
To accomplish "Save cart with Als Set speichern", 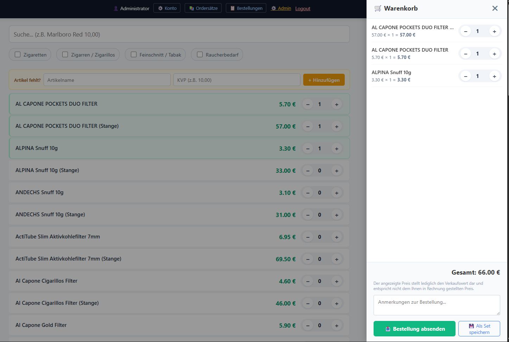I will pos(479,329).
